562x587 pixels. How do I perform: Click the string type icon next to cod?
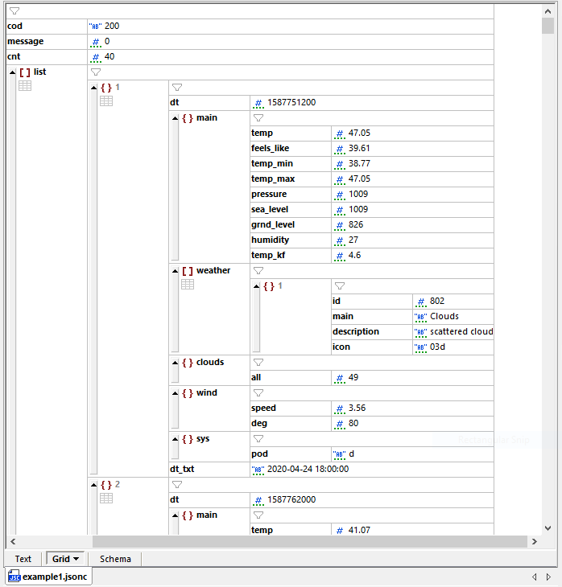[95, 27]
